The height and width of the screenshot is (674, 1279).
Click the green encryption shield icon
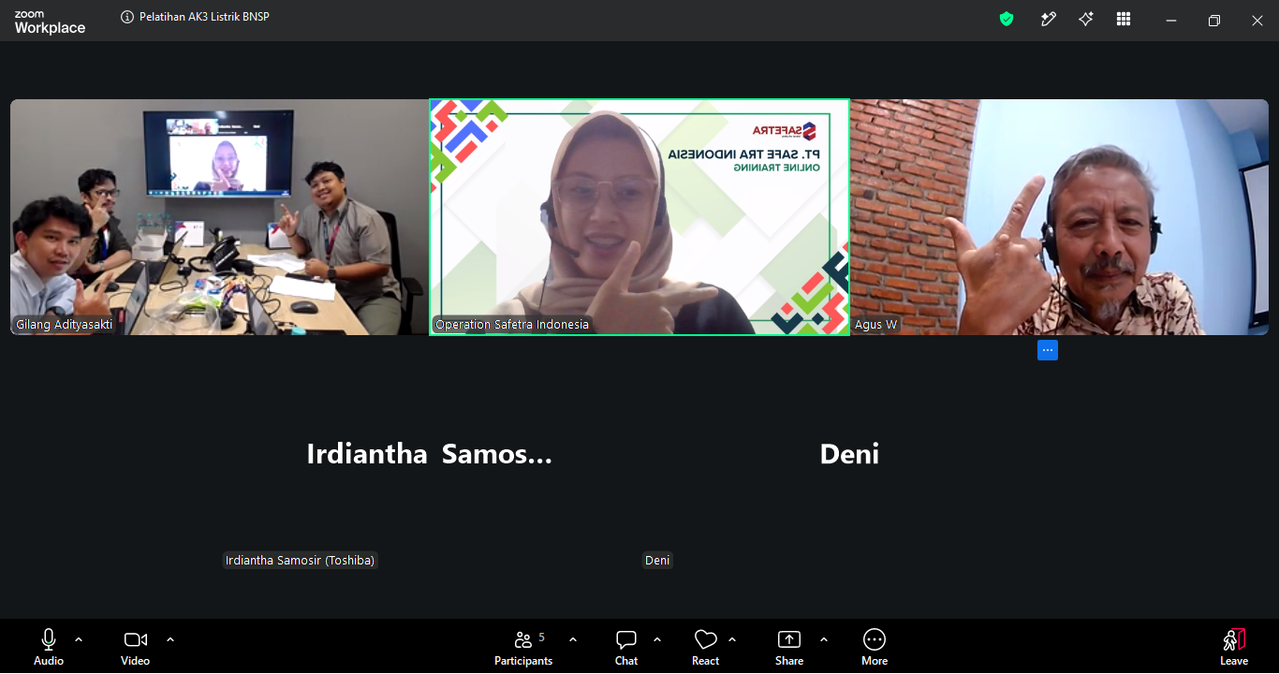click(x=1007, y=19)
